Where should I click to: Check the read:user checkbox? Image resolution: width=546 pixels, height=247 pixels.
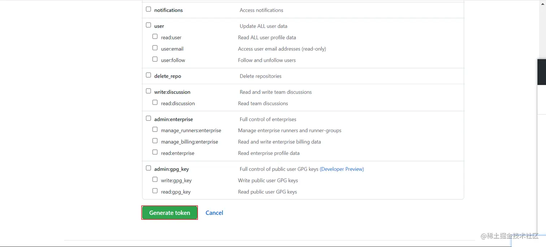155,36
